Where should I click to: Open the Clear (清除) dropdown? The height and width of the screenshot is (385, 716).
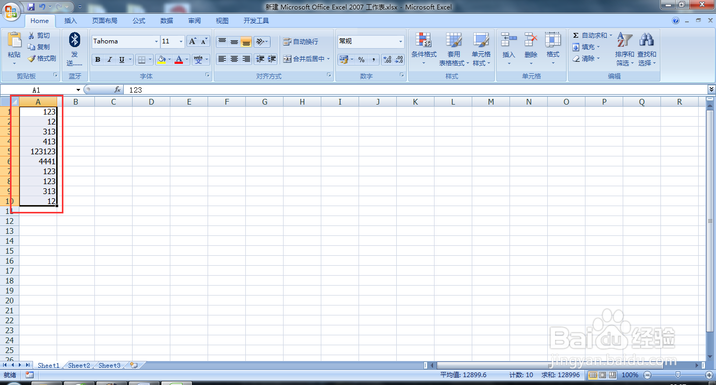click(586, 59)
